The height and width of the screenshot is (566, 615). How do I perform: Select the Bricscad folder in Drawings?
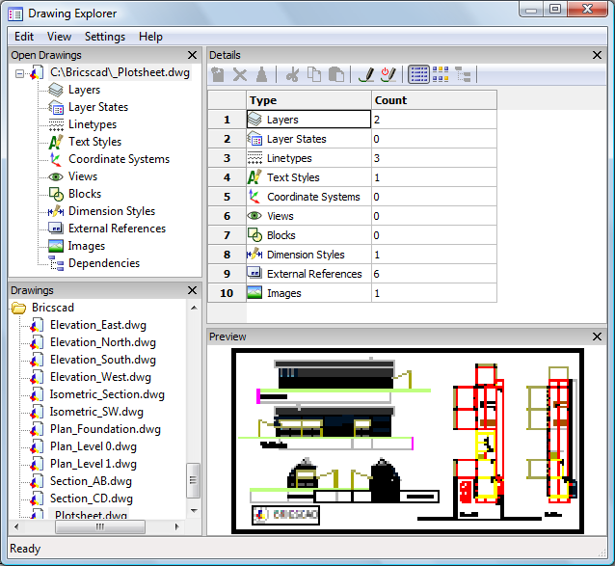[x=53, y=308]
